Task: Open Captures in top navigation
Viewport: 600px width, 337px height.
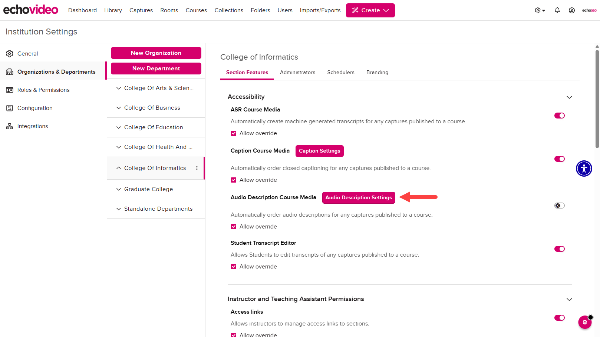Action: (141, 10)
